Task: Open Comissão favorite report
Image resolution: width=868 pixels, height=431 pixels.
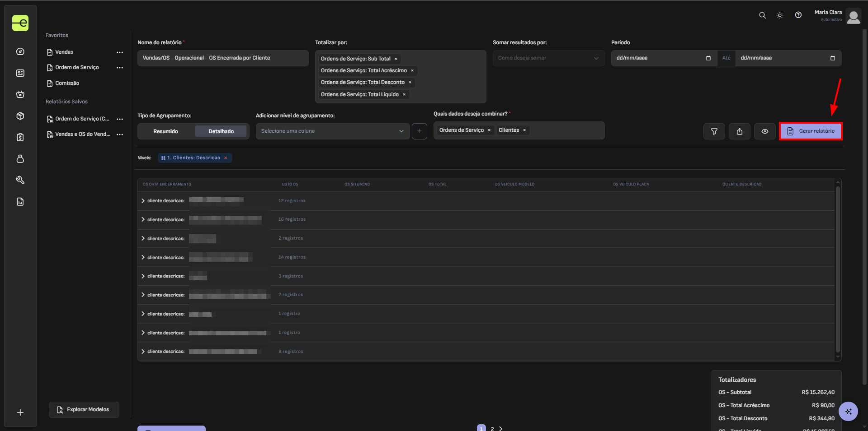Action: [67, 83]
